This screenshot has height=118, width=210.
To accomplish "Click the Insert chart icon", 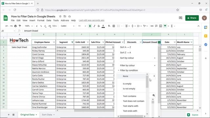I will [160, 26].
